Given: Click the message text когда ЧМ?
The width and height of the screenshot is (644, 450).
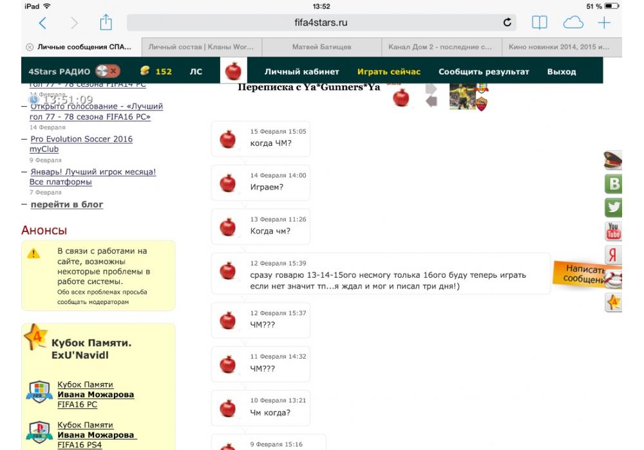Looking at the screenshot, I should pos(270,143).
